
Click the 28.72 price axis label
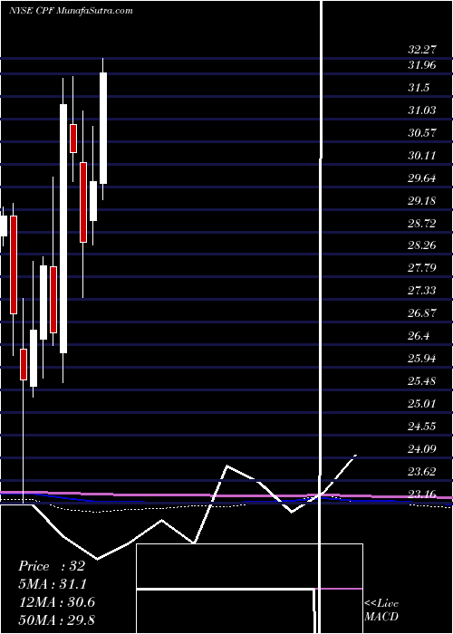pyautogui.click(x=422, y=223)
